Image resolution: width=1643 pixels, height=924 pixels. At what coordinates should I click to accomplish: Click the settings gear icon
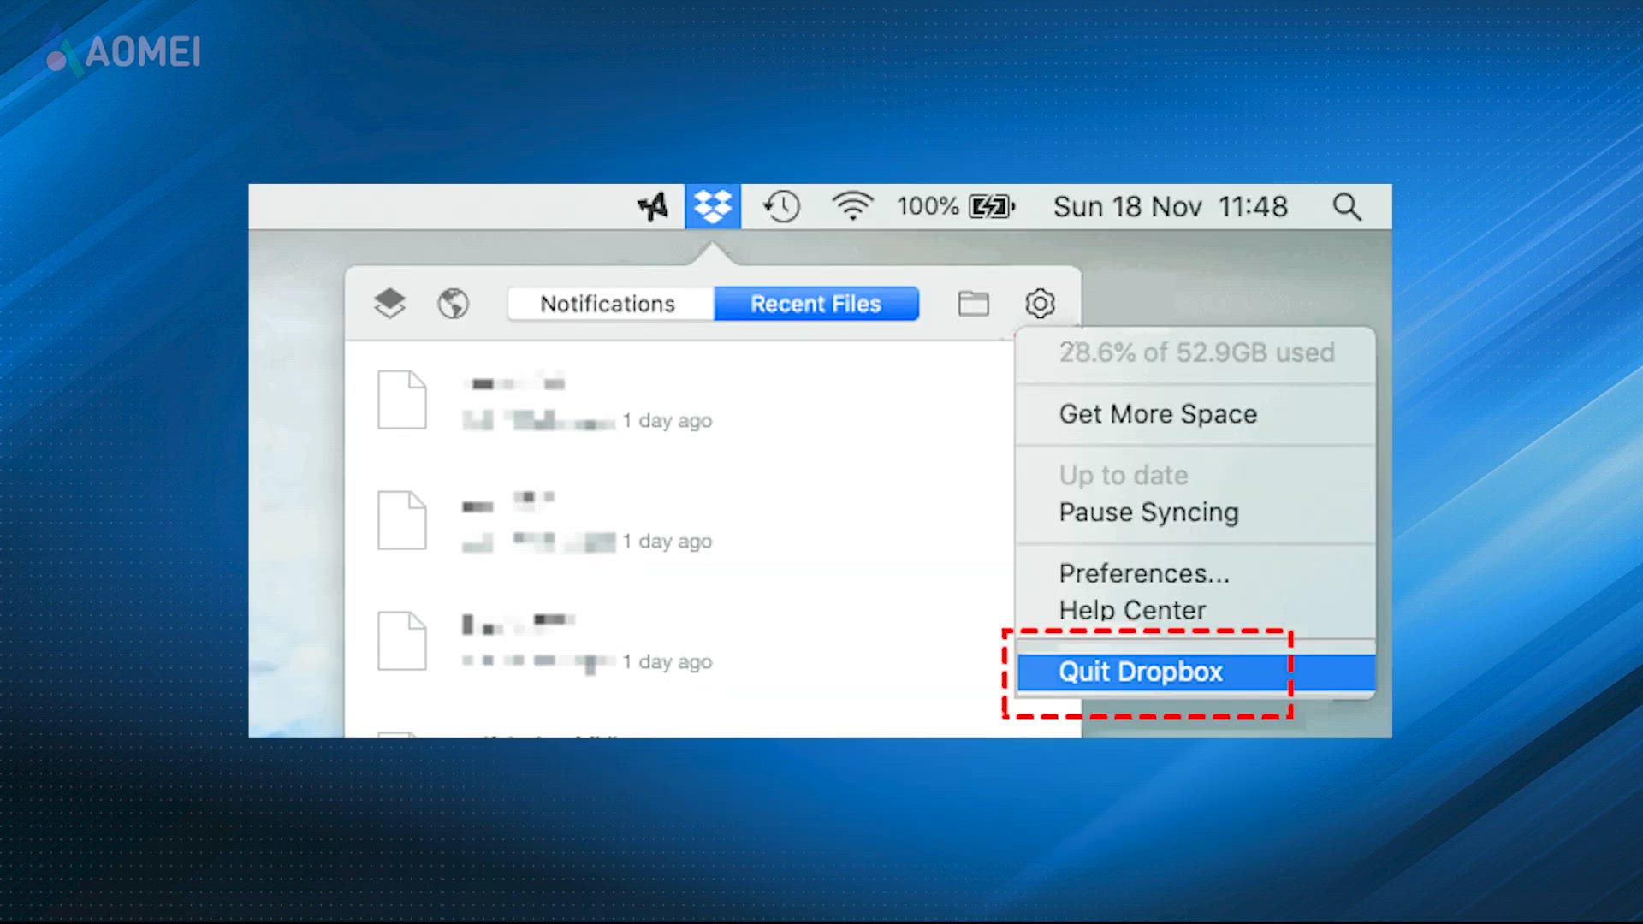click(x=1040, y=303)
